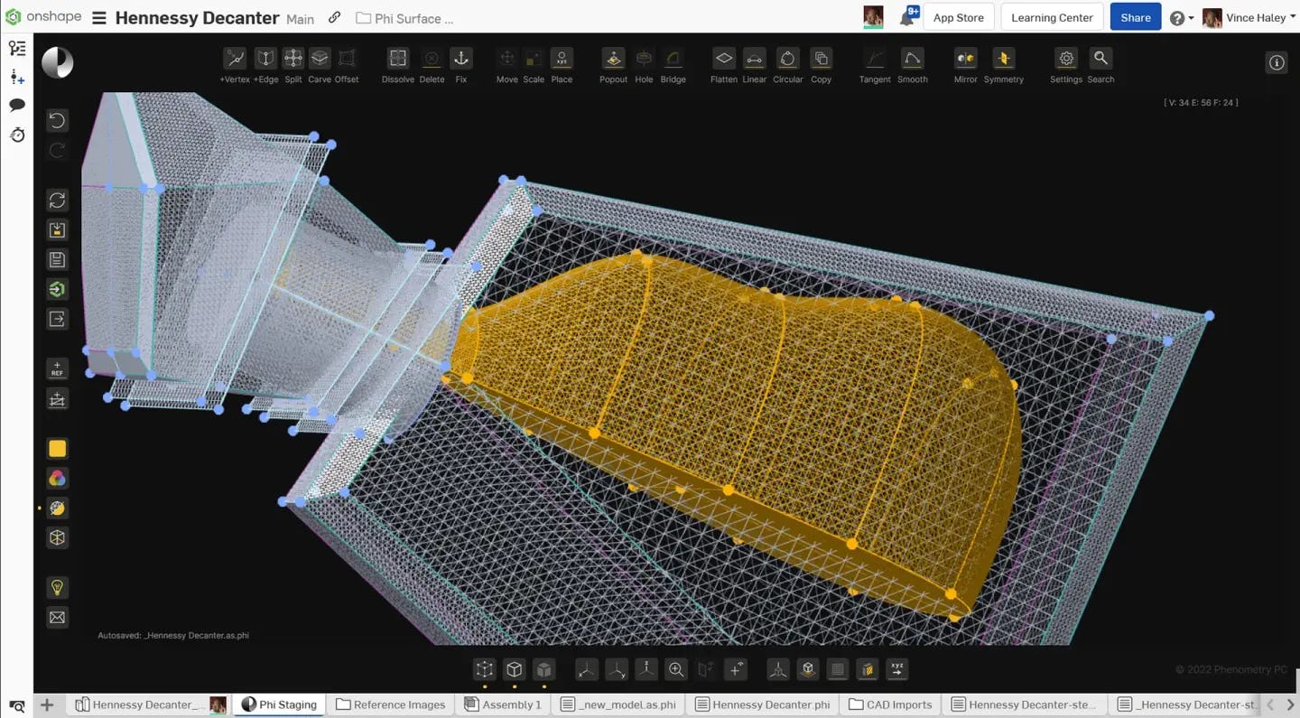Screen dimensions: 1300x718
Task: Select the yellow color swatch in the sidebar
Action: coord(57,448)
